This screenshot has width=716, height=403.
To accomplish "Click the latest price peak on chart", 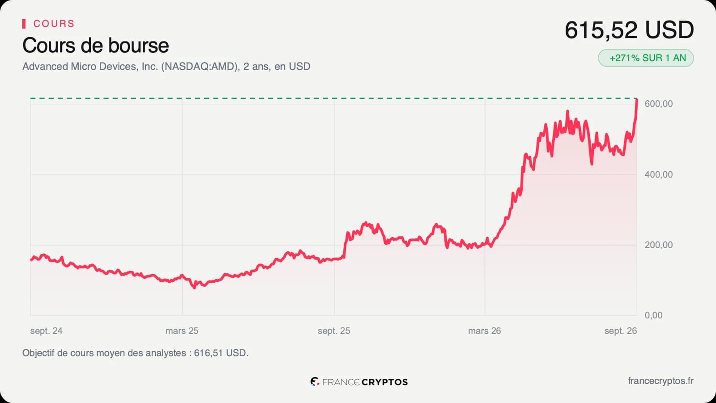I will click(x=636, y=100).
